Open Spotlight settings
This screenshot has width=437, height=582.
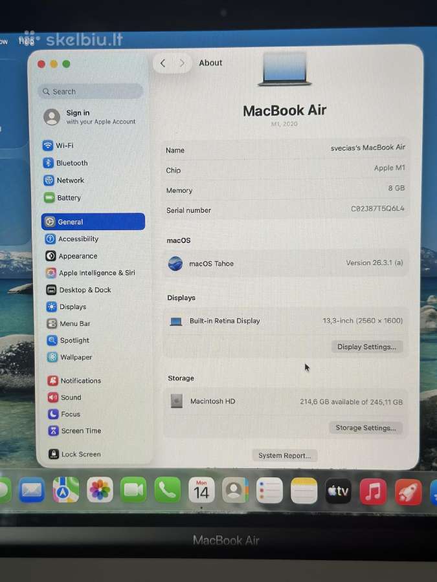[x=68, y=340]
